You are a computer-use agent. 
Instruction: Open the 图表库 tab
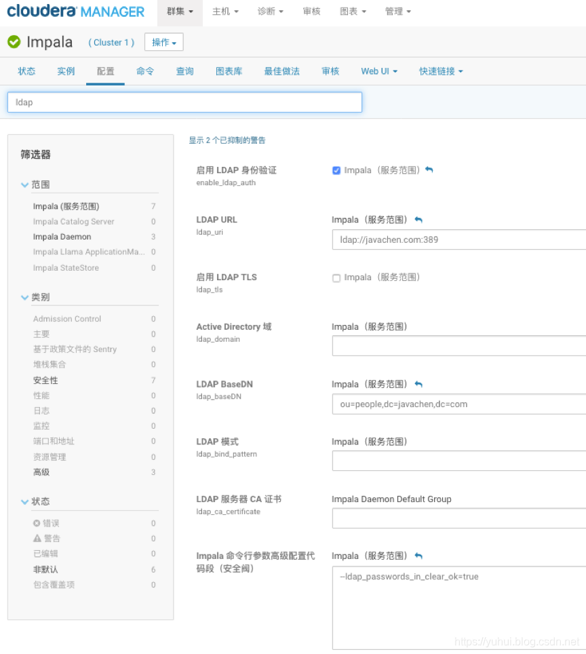229,71
